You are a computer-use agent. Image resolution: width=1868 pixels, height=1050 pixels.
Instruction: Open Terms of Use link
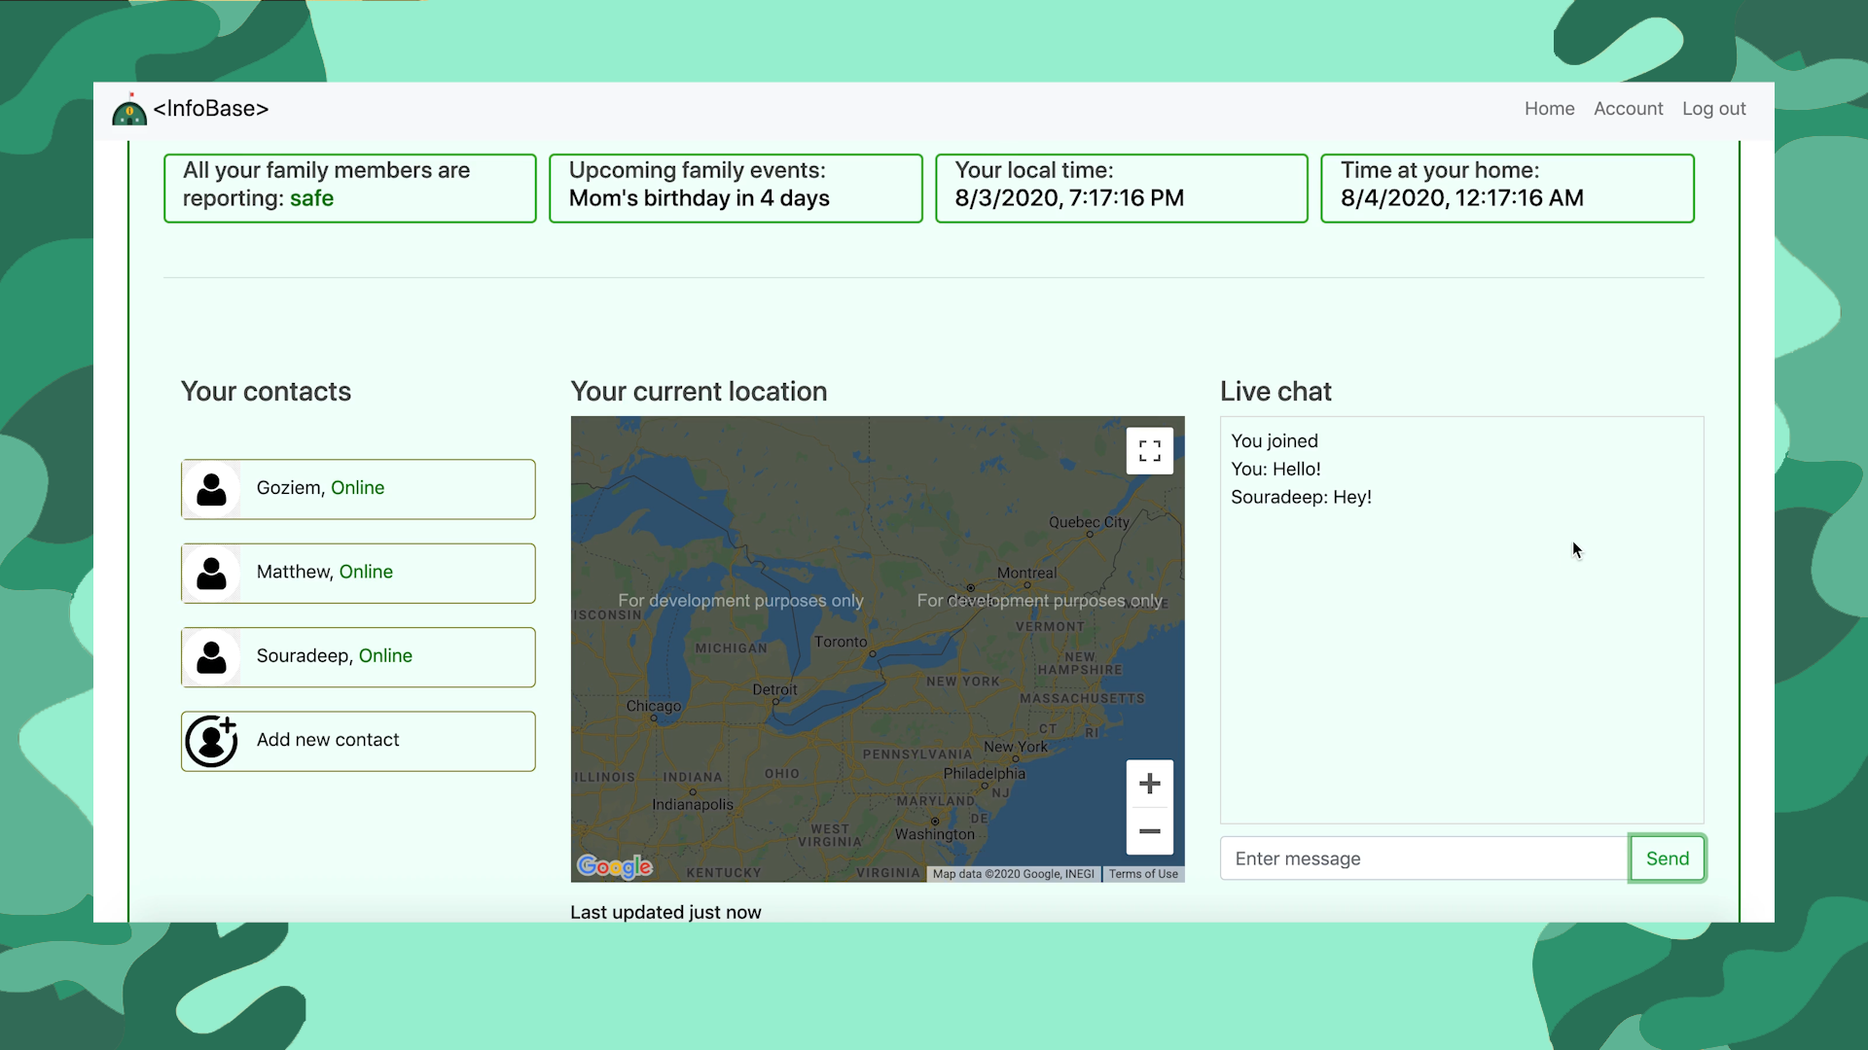(x=1142, y=874)
